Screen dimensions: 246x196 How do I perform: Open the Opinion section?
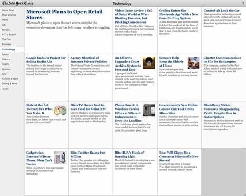6,69
